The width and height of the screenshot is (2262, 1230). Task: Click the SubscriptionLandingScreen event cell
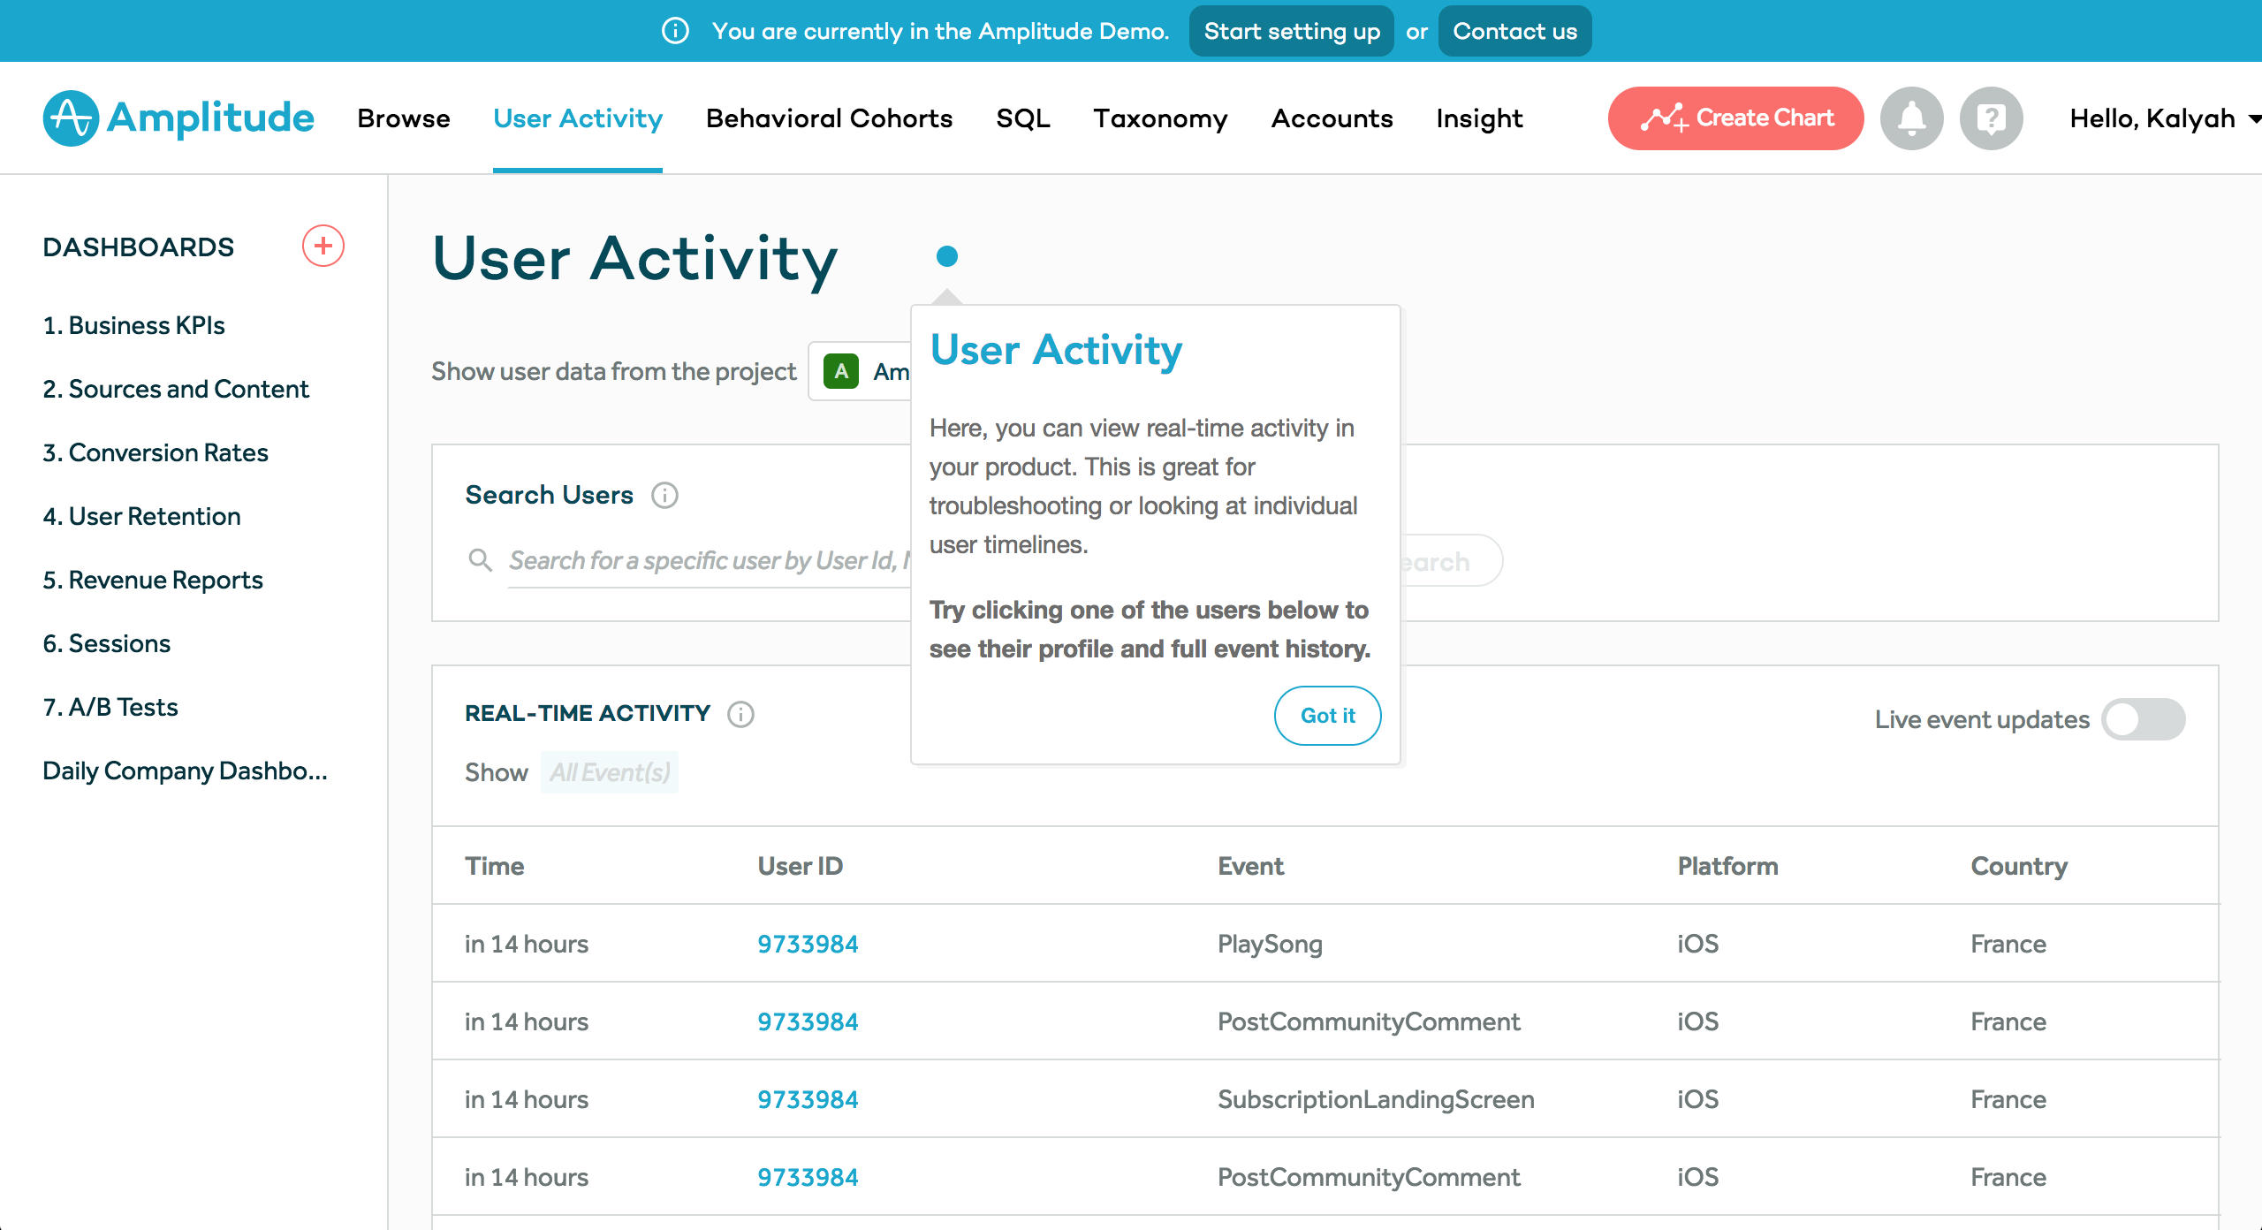click(x=1376, y=1099)
